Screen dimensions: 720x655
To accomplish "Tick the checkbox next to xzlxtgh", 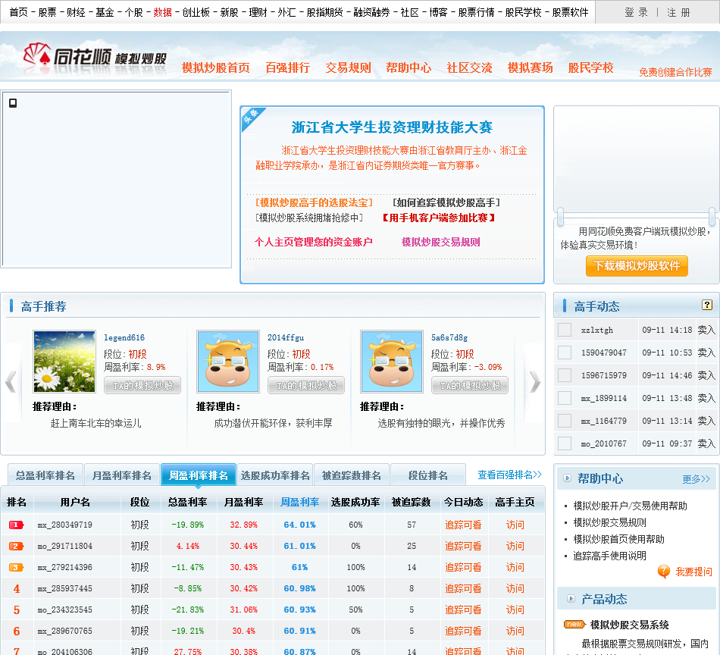I will [565, 330].
